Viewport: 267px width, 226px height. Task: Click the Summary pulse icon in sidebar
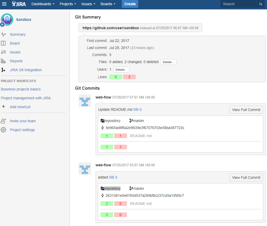(x=3, y=34)
